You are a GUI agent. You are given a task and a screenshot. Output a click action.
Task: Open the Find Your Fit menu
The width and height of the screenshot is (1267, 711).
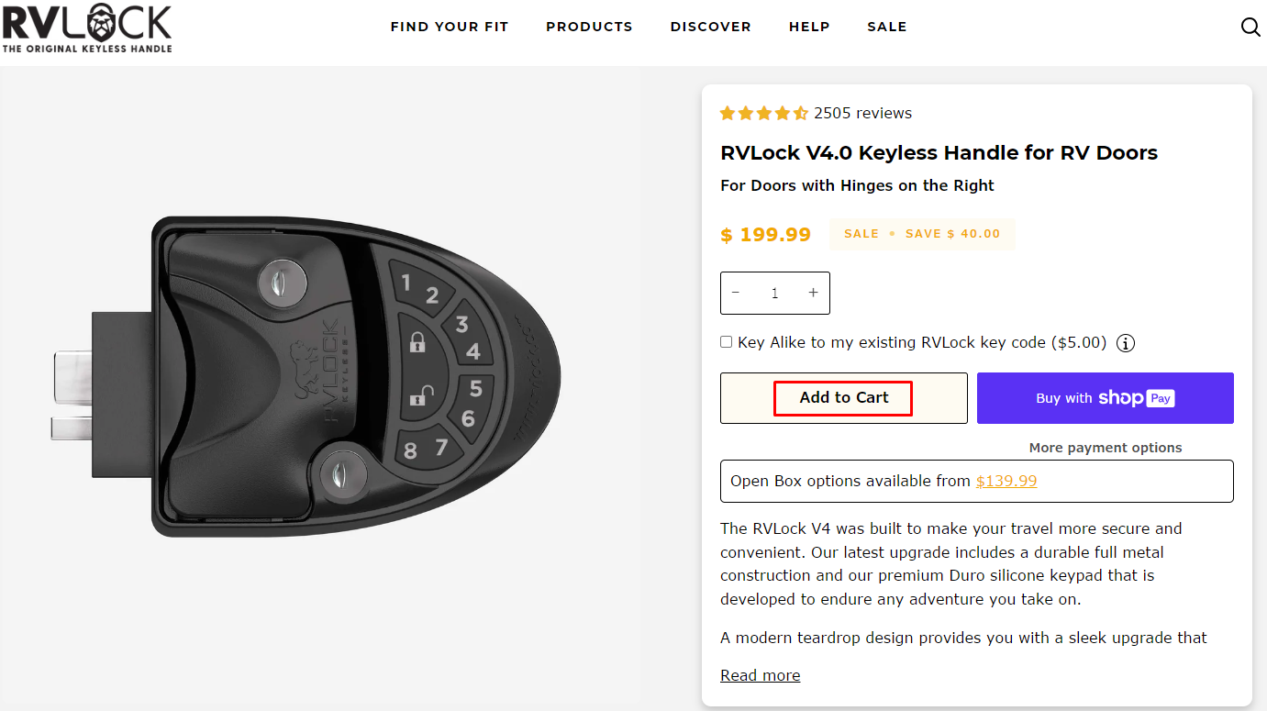pyautogui.click(x=449, y=27)
